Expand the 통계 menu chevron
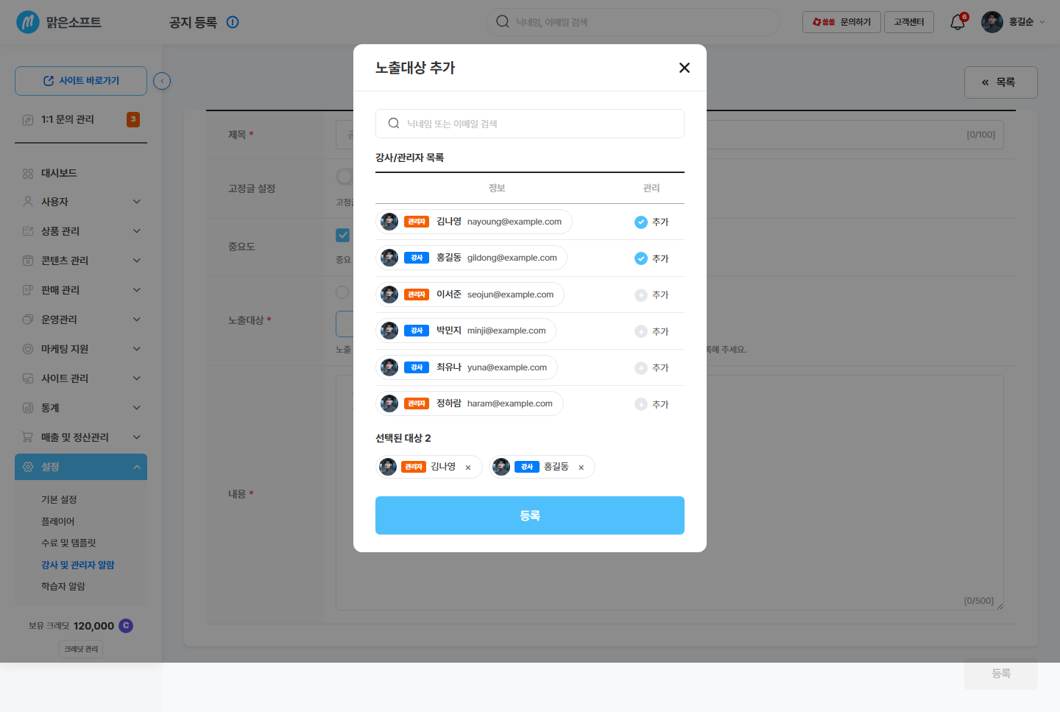This screenshot has height=712, width=1060. 137,408
